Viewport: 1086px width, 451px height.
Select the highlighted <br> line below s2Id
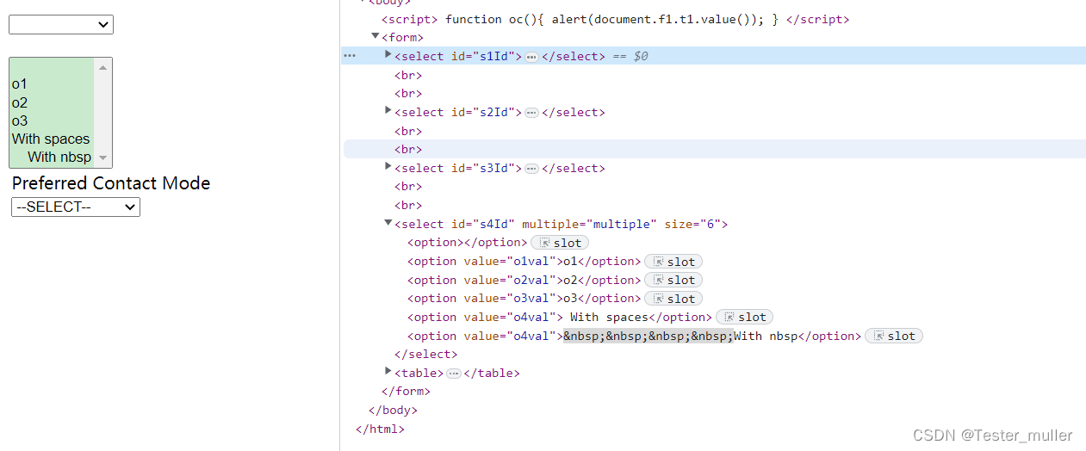tap(408, 150)
